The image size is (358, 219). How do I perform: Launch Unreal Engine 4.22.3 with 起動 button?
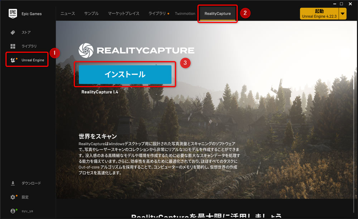319,14
